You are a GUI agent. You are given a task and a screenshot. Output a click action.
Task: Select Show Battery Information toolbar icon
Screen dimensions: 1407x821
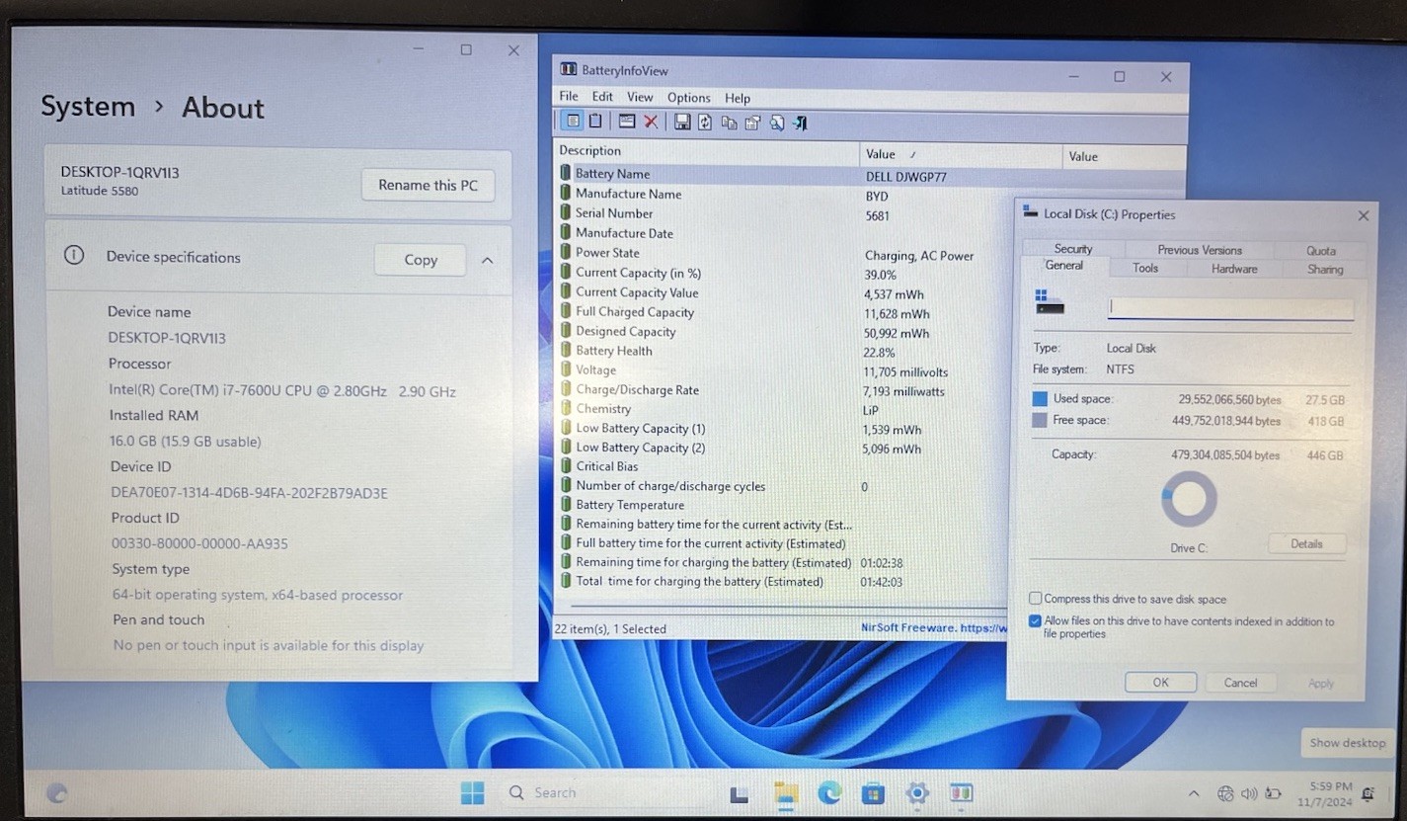tap(573, 122)
